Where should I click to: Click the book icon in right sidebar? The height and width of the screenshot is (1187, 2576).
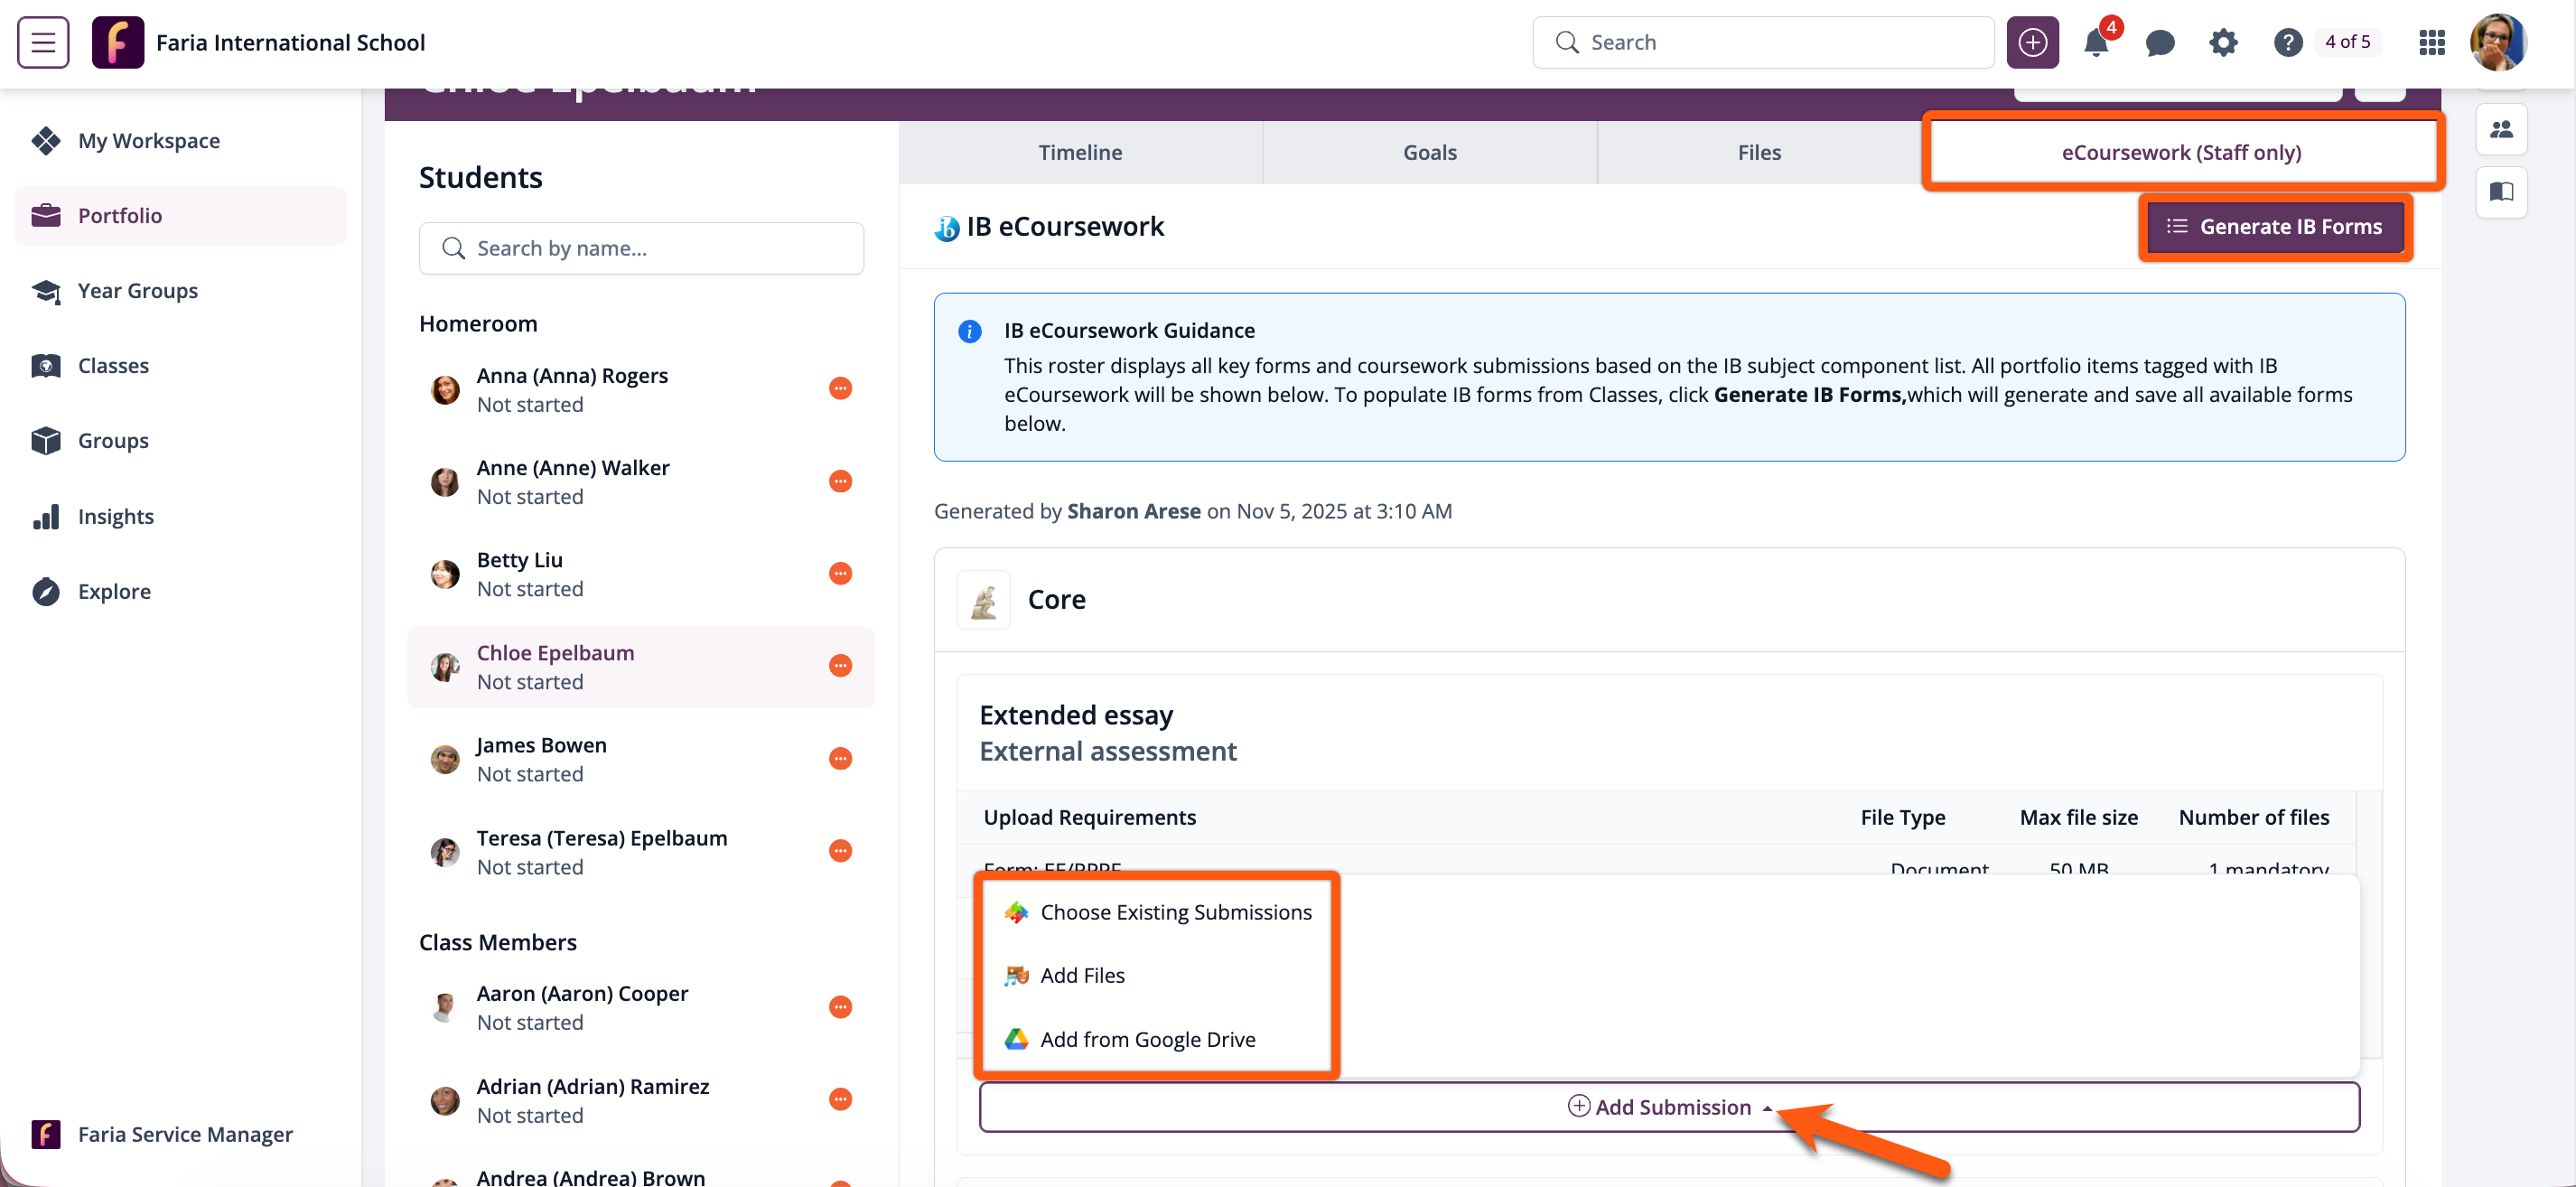click(2501, 192)
